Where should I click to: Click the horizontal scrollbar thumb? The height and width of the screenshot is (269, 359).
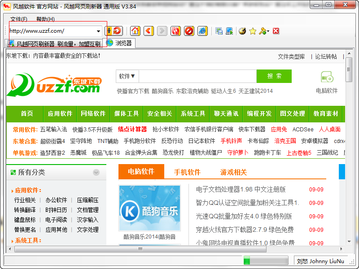pos(140,249)
